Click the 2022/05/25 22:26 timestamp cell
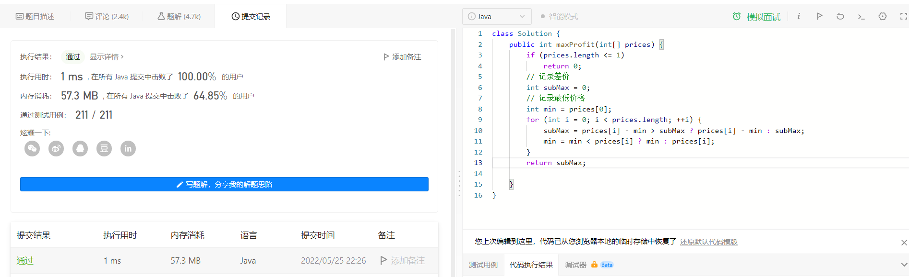 (333, 261)
